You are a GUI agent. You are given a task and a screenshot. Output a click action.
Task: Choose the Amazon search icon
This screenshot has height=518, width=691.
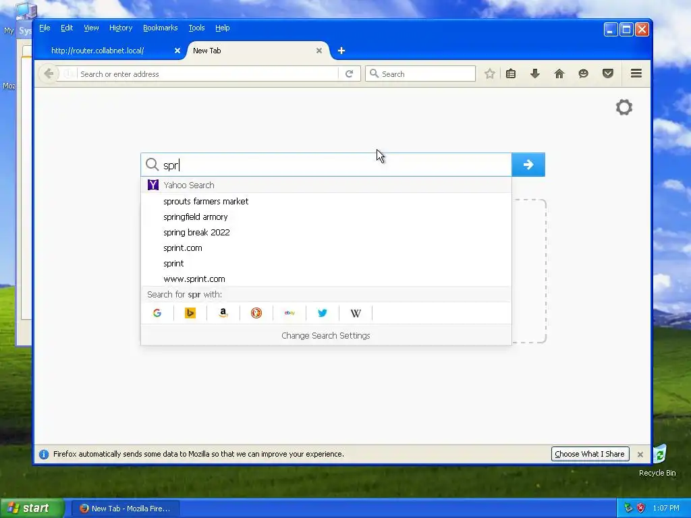(223, 313)
